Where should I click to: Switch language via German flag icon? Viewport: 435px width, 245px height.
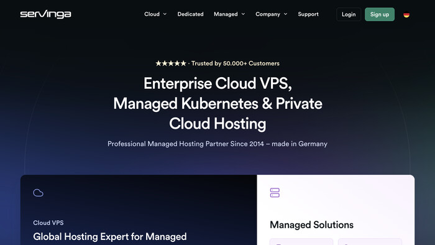coord(406,14)
